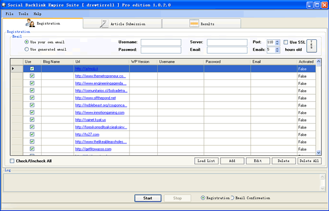Image resolution: width=329 pixels, height=211 pixels.
Task: Open the http://to27.com link
Action: tap(87, 135)
